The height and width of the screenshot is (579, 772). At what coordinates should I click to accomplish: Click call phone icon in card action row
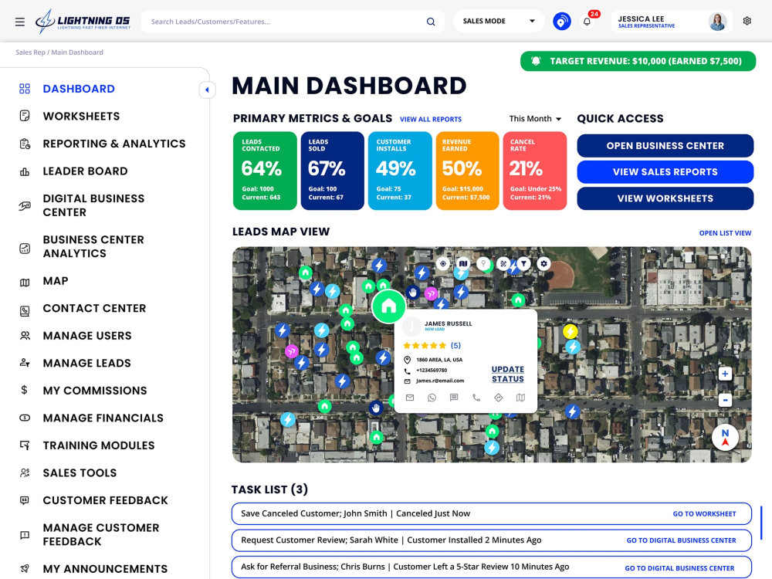[476, 398]
